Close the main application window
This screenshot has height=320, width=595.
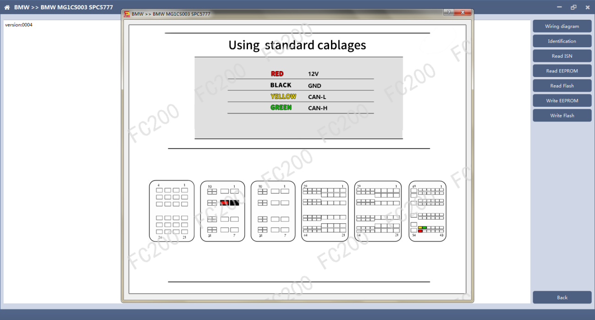587,7
